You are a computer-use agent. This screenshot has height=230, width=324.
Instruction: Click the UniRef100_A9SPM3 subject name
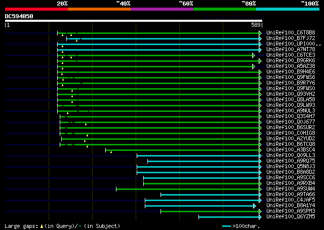291,211
